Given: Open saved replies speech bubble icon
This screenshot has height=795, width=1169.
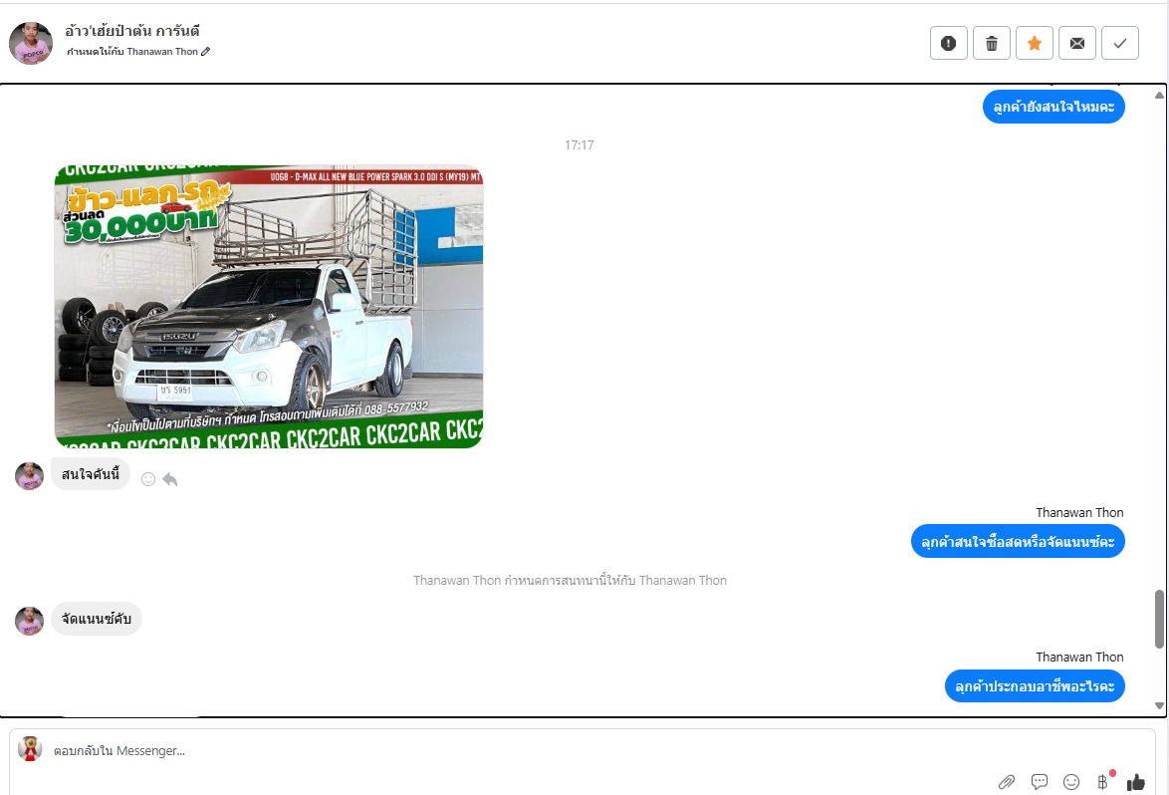Looking at the screenshot, I should 1040,782.
